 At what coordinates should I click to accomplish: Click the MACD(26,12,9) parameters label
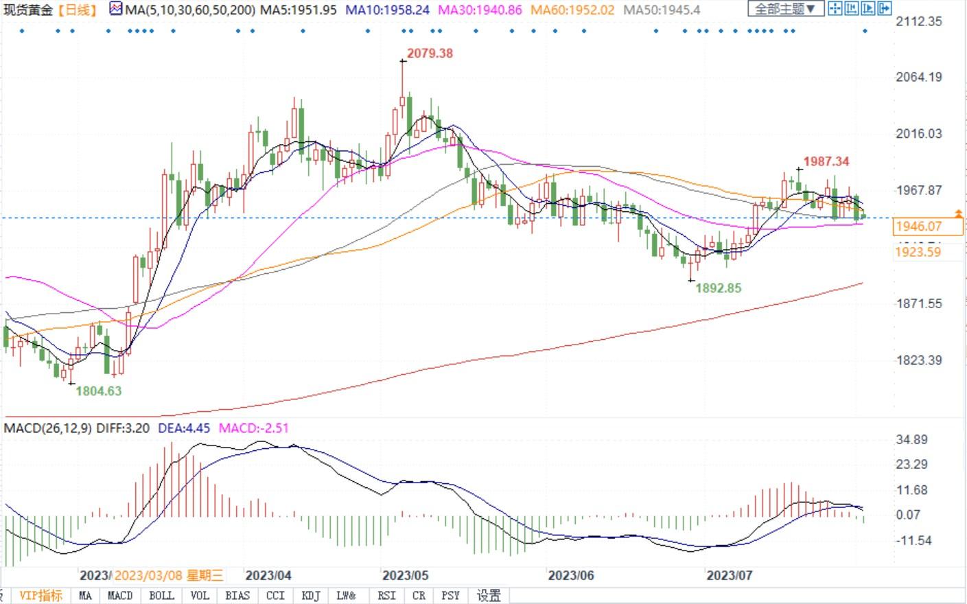point(47,428)
